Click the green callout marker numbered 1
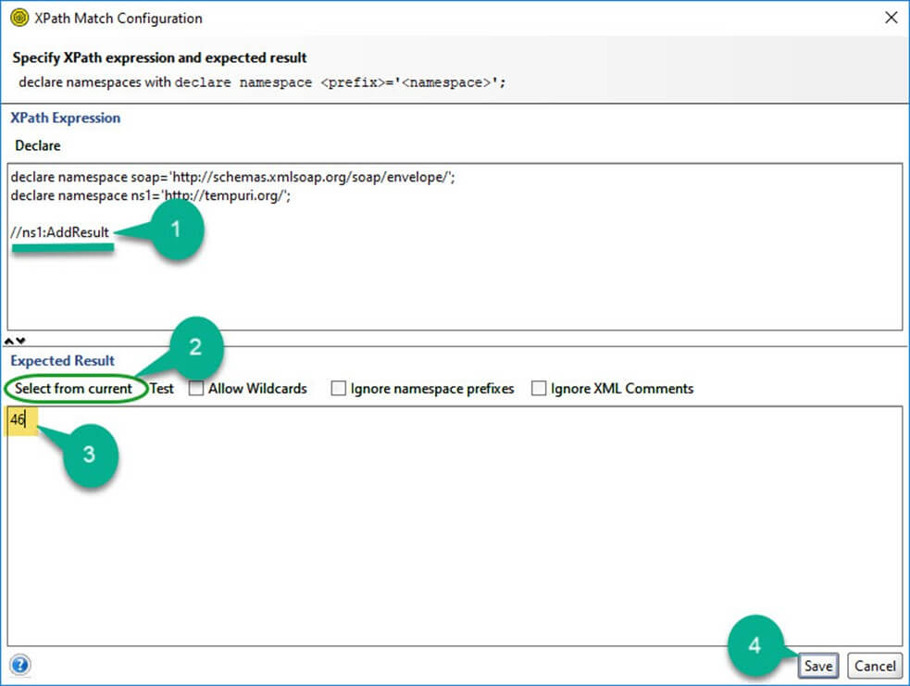Viewport: 910px width, 686px height. coord(177,231)
